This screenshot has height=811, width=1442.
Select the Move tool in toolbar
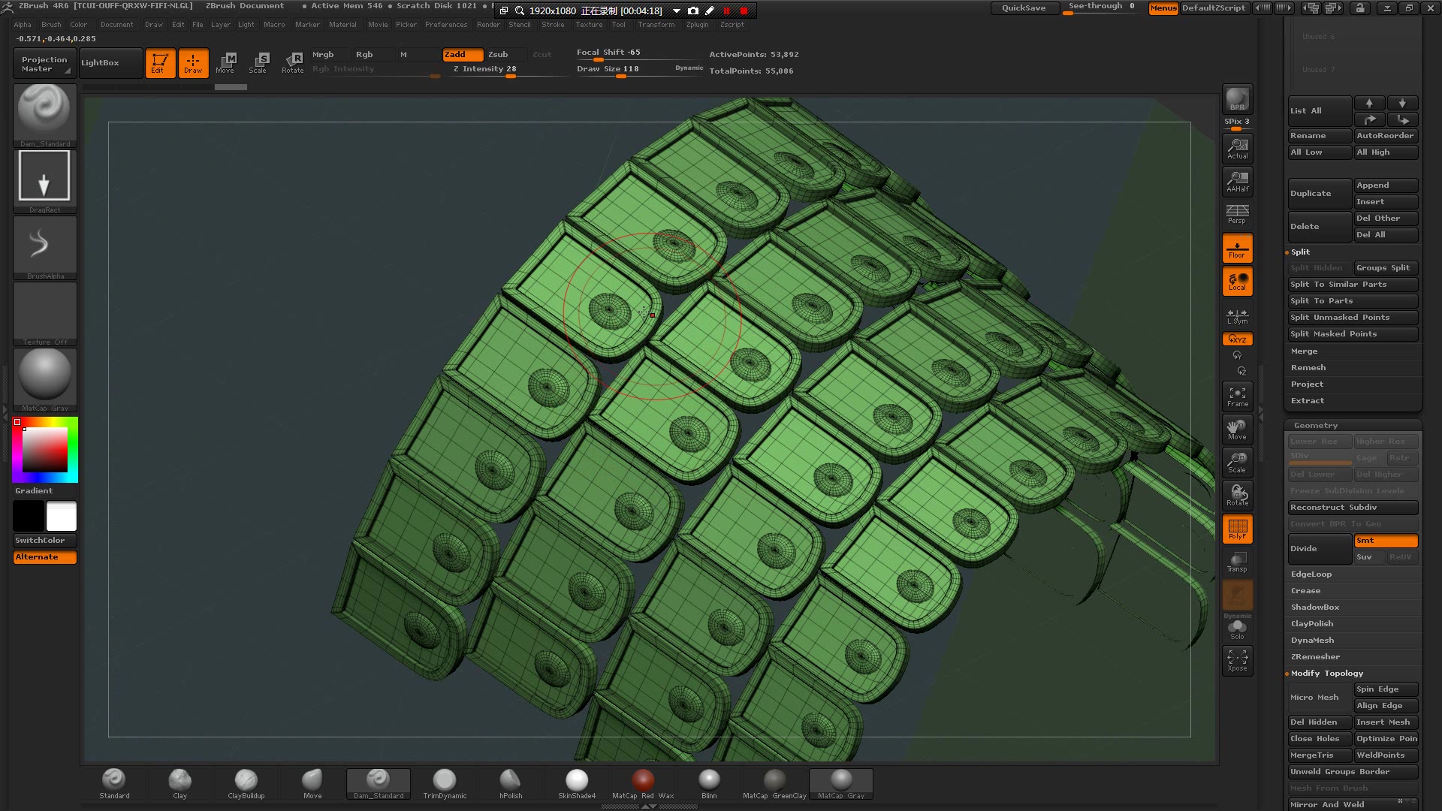coord(225,62)
